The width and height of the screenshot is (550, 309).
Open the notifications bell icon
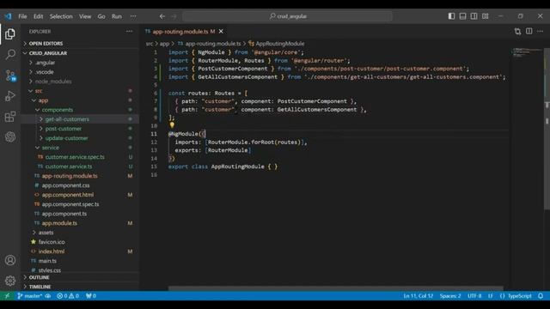[541, 296]
